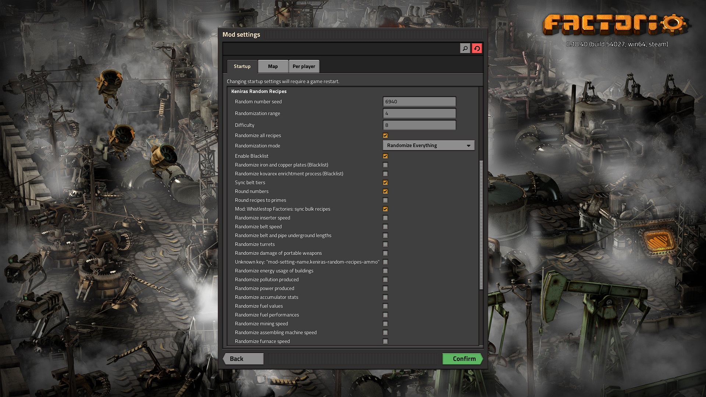Image resolution: width=706 pixels, height=397 pixels.
Task: Expand difficulty input dropdown options
Action: pos(419,125)
